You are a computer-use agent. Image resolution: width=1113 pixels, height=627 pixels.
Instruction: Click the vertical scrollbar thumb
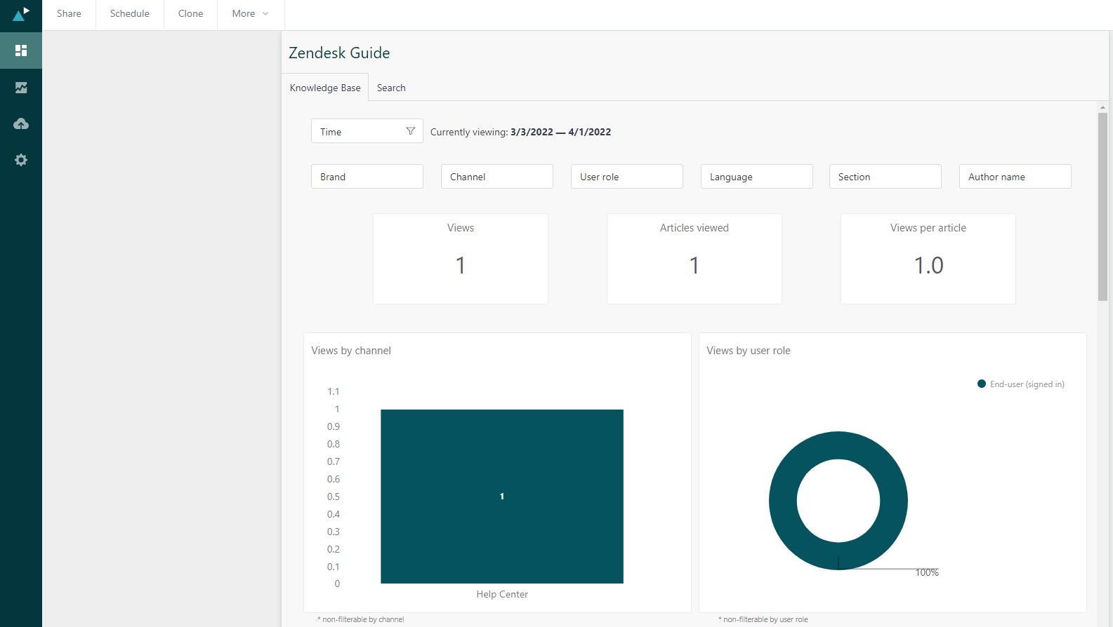click(1102, 206)
